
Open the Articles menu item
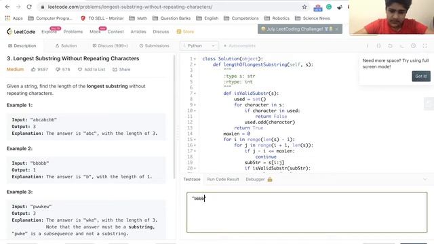(x=138, y=32)
